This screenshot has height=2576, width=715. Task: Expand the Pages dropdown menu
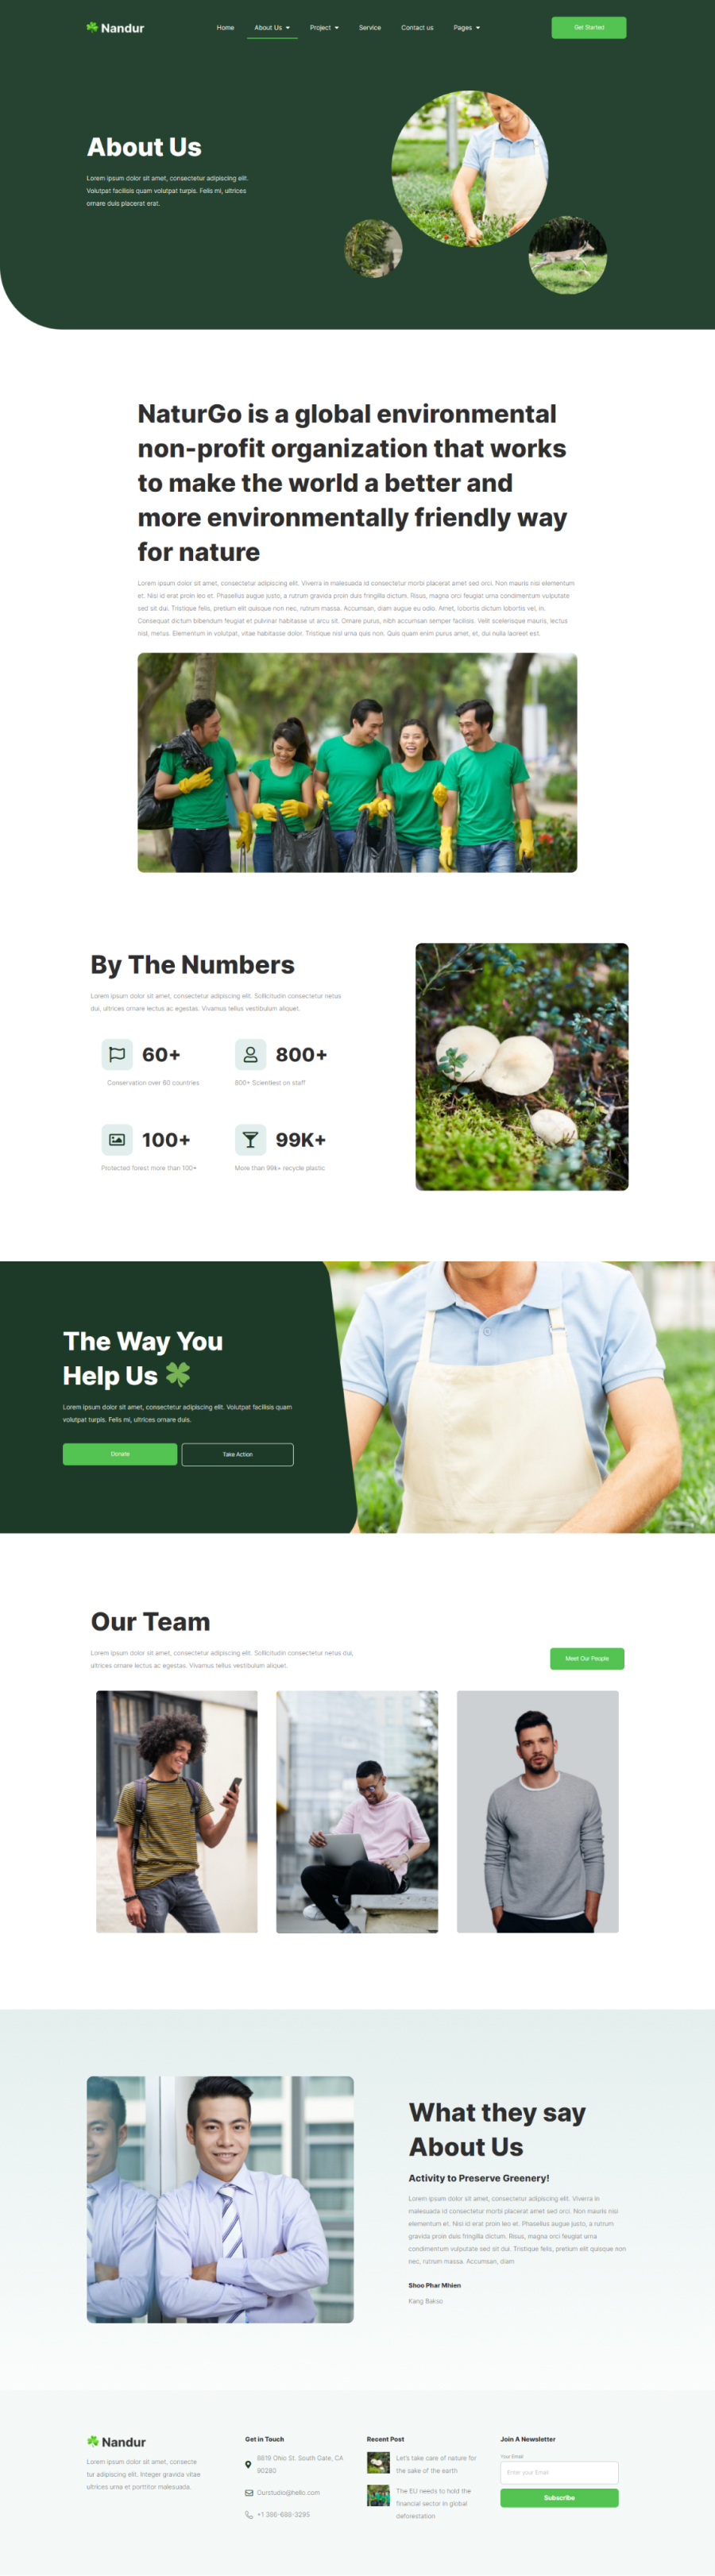467,28
